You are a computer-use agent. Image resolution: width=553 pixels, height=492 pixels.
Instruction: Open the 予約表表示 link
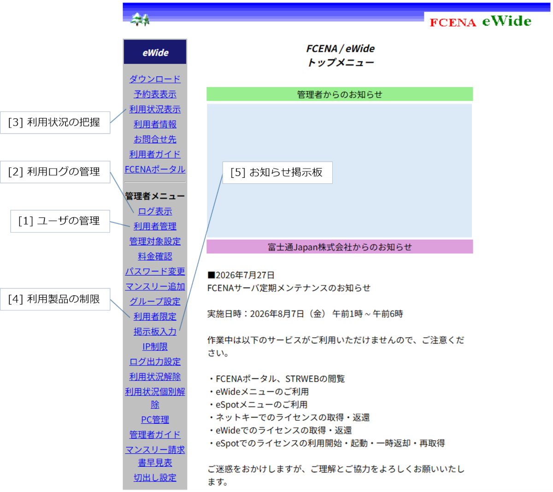[155, 94]
